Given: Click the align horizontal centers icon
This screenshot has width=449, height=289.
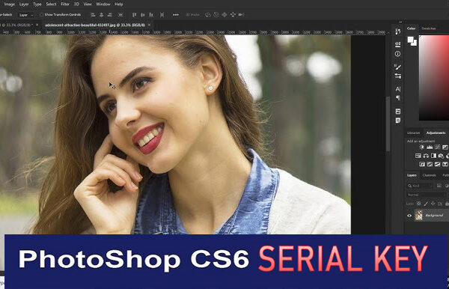Looking at the screenshot, I should 101,15.
